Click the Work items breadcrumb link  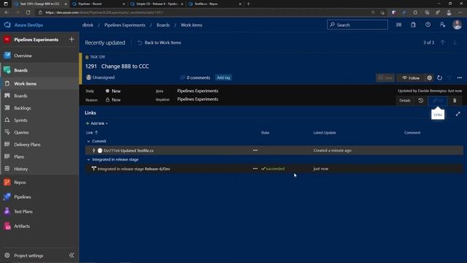[191, 25]
